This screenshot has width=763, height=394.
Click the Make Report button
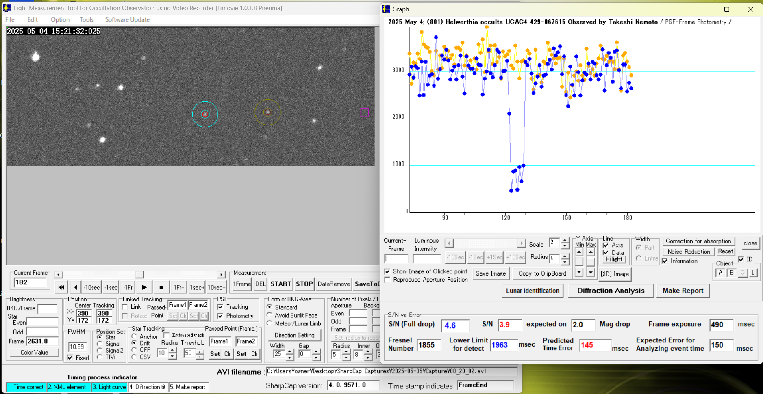(683, 291)
